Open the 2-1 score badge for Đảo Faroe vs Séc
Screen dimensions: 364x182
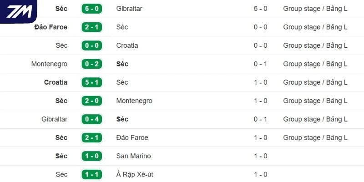91,27
